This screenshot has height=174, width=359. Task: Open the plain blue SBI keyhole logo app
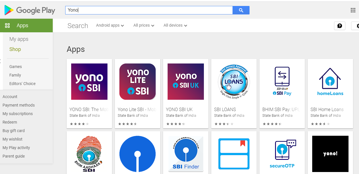138,154
